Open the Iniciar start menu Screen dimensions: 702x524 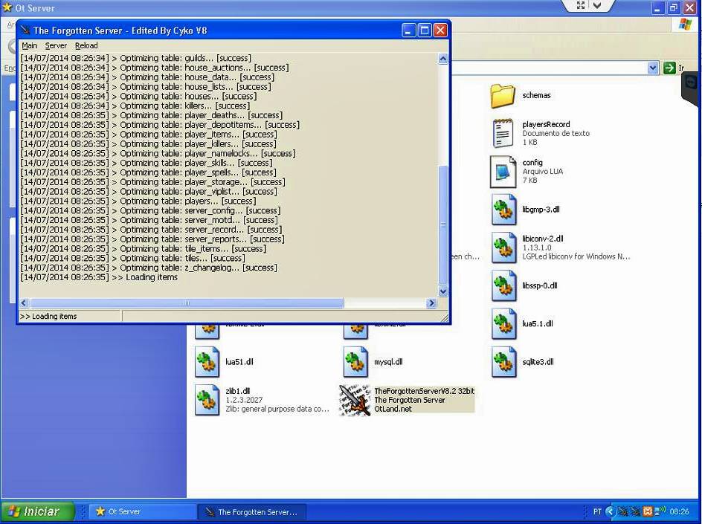[38, 511]
